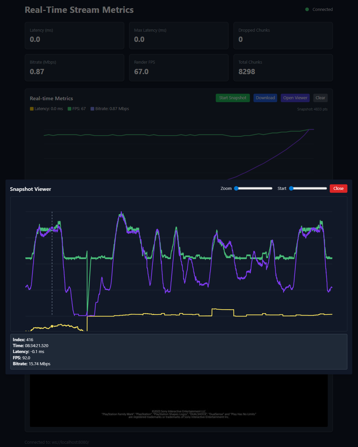Click the video stream preview area
The width and height of the screenshot is (358, 447).
[179, 401]
